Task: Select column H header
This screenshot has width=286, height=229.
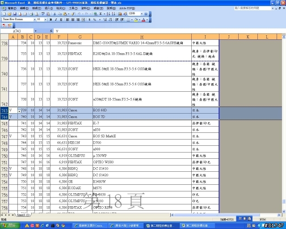Action: click(x=142, y=37)
